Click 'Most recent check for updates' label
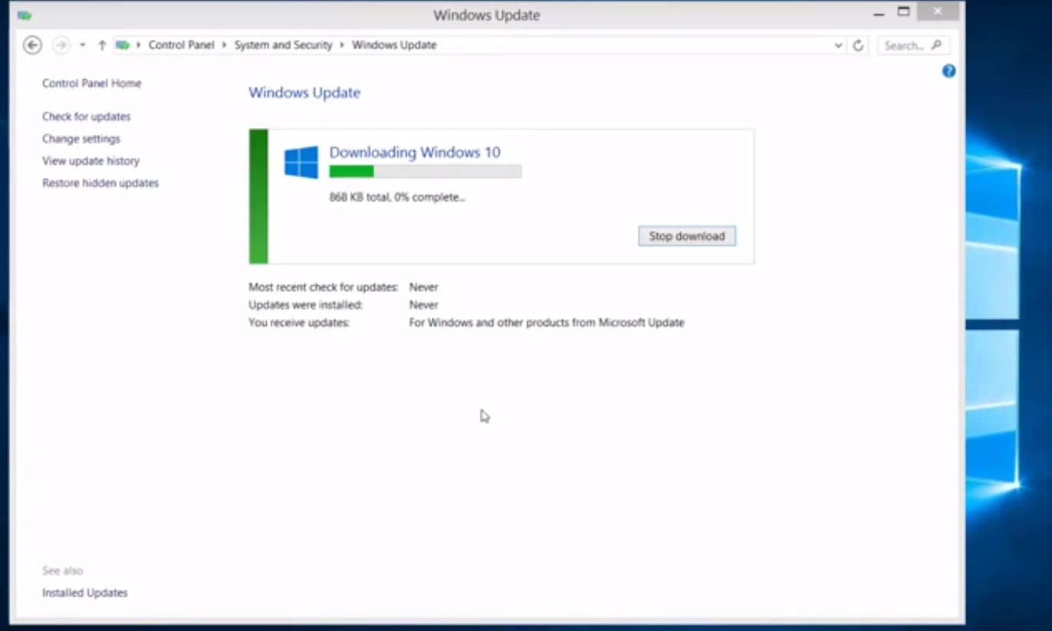The height and width of the screenshot is (631, 1052). click(324, 287)
